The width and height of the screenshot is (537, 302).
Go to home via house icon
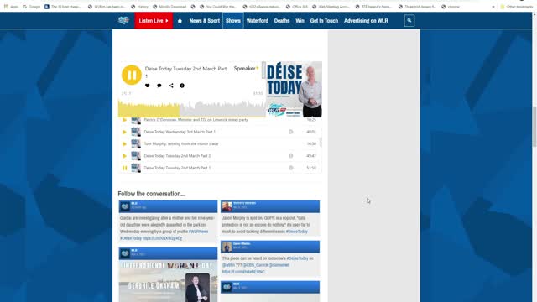tap(180, 21)
